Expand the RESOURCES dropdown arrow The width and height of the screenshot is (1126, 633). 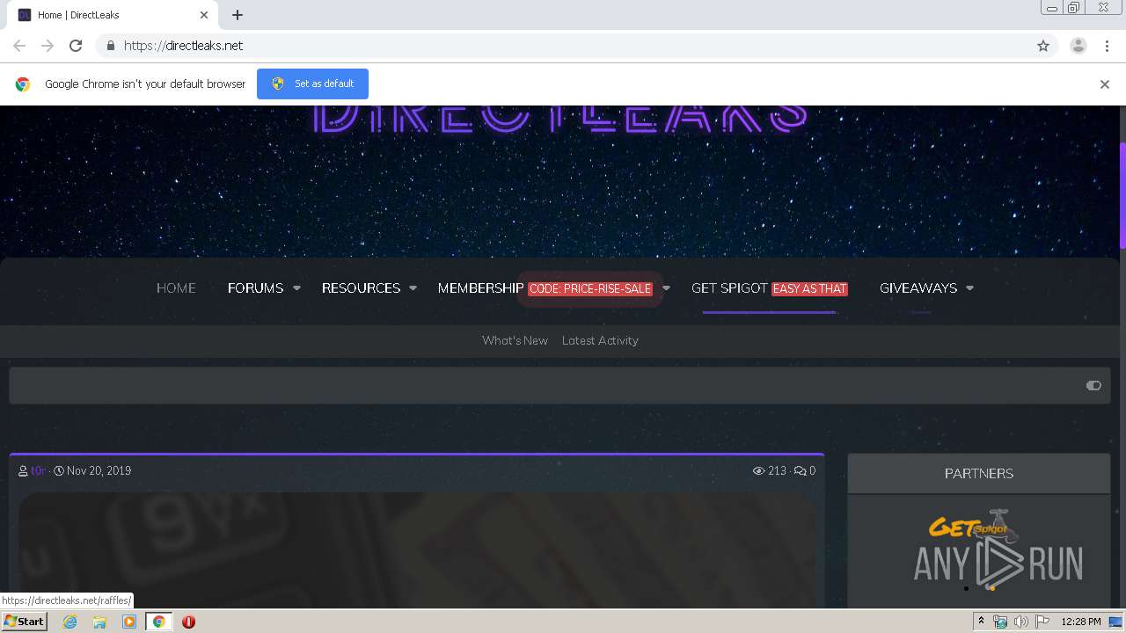point(413,288)
